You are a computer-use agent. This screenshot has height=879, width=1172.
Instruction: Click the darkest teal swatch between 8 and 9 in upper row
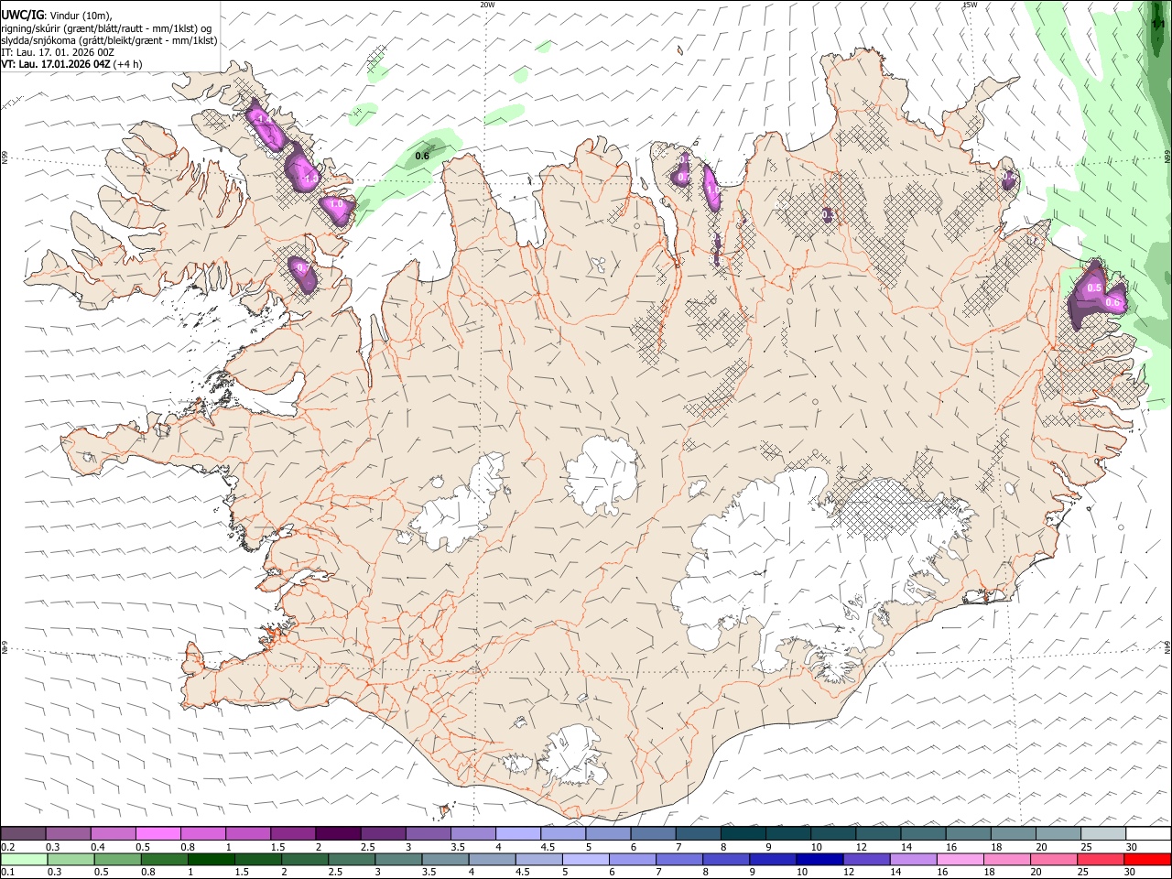(x=743, y=833)
